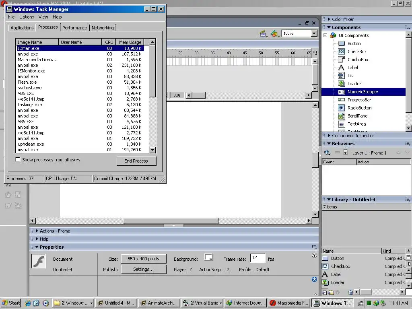412x309 pixels.
Task: Open Task Manager File menu
Action: click(11, 17)
